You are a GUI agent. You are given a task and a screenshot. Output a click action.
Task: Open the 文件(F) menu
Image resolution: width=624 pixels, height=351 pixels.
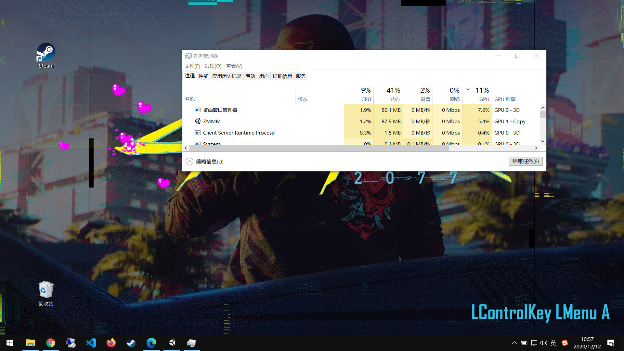click(192, 66)
